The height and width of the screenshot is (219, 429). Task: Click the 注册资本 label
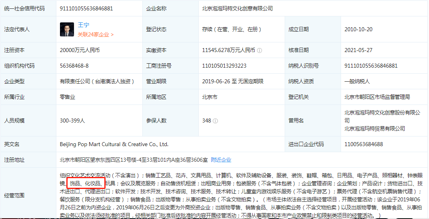(14, 50)
